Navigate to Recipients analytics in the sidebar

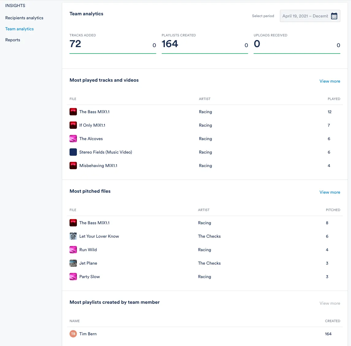[24, 18]
